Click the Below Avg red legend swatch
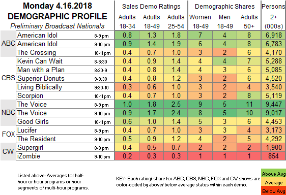286x195 pixels. point(273,191)
